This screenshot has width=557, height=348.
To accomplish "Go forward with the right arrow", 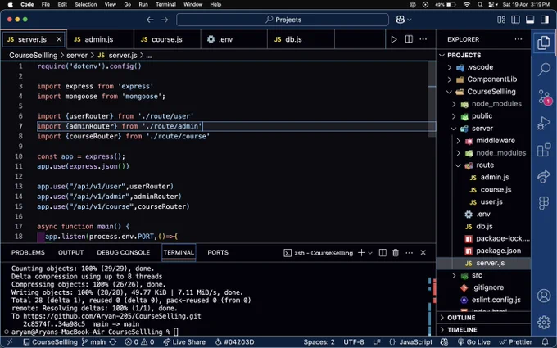I will [165, 20].
